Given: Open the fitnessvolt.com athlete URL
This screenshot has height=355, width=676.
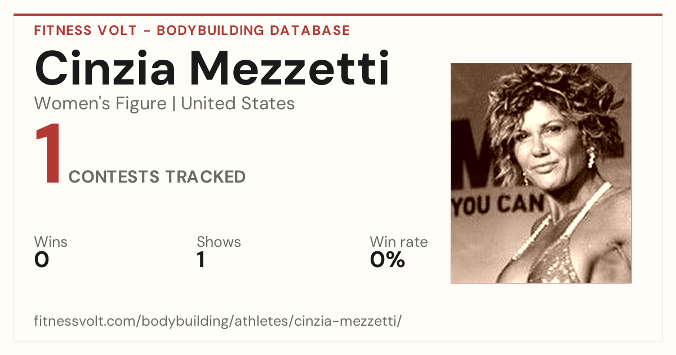Looking at the screenshot, I should [x=218, y=321].
